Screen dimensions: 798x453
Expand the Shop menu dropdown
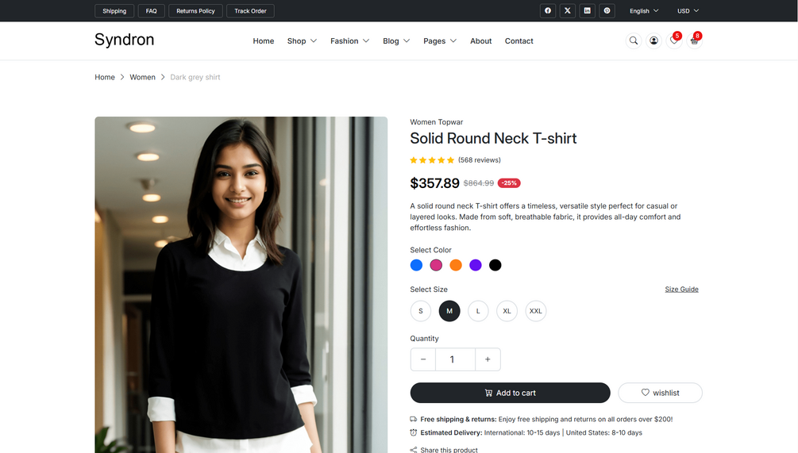click(x=302, y=41)
